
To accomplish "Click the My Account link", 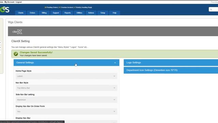I will coord(9,2).
